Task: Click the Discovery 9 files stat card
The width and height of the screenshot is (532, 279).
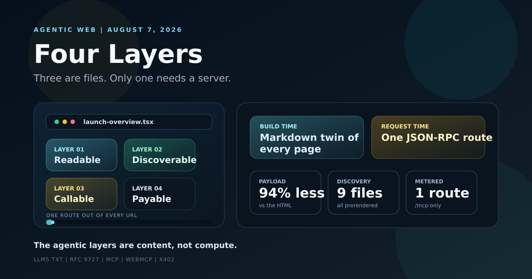Action: [364, 193]
